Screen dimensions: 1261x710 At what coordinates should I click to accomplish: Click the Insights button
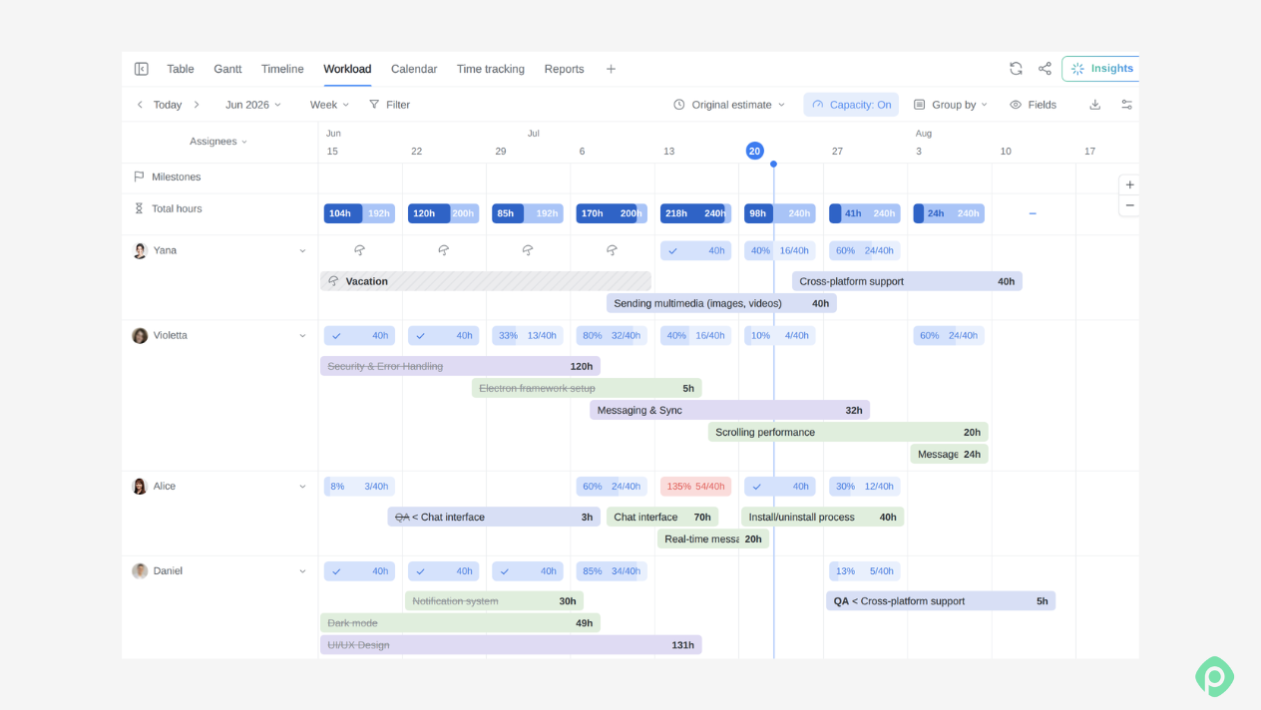1101,69
